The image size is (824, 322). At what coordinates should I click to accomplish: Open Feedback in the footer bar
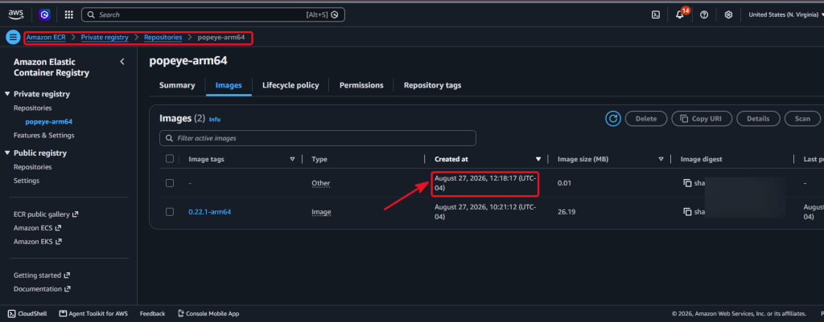click(x=152, y=314)
